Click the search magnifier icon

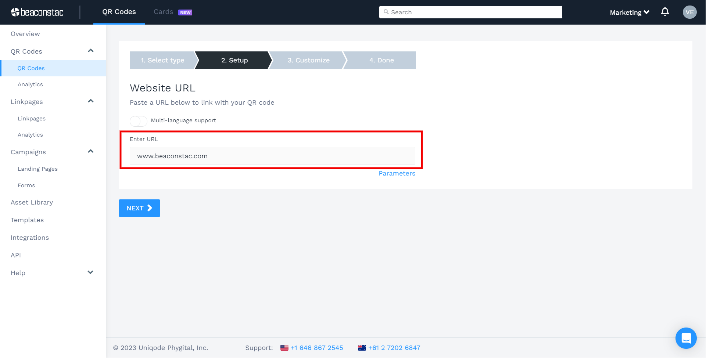click(386, 12)
